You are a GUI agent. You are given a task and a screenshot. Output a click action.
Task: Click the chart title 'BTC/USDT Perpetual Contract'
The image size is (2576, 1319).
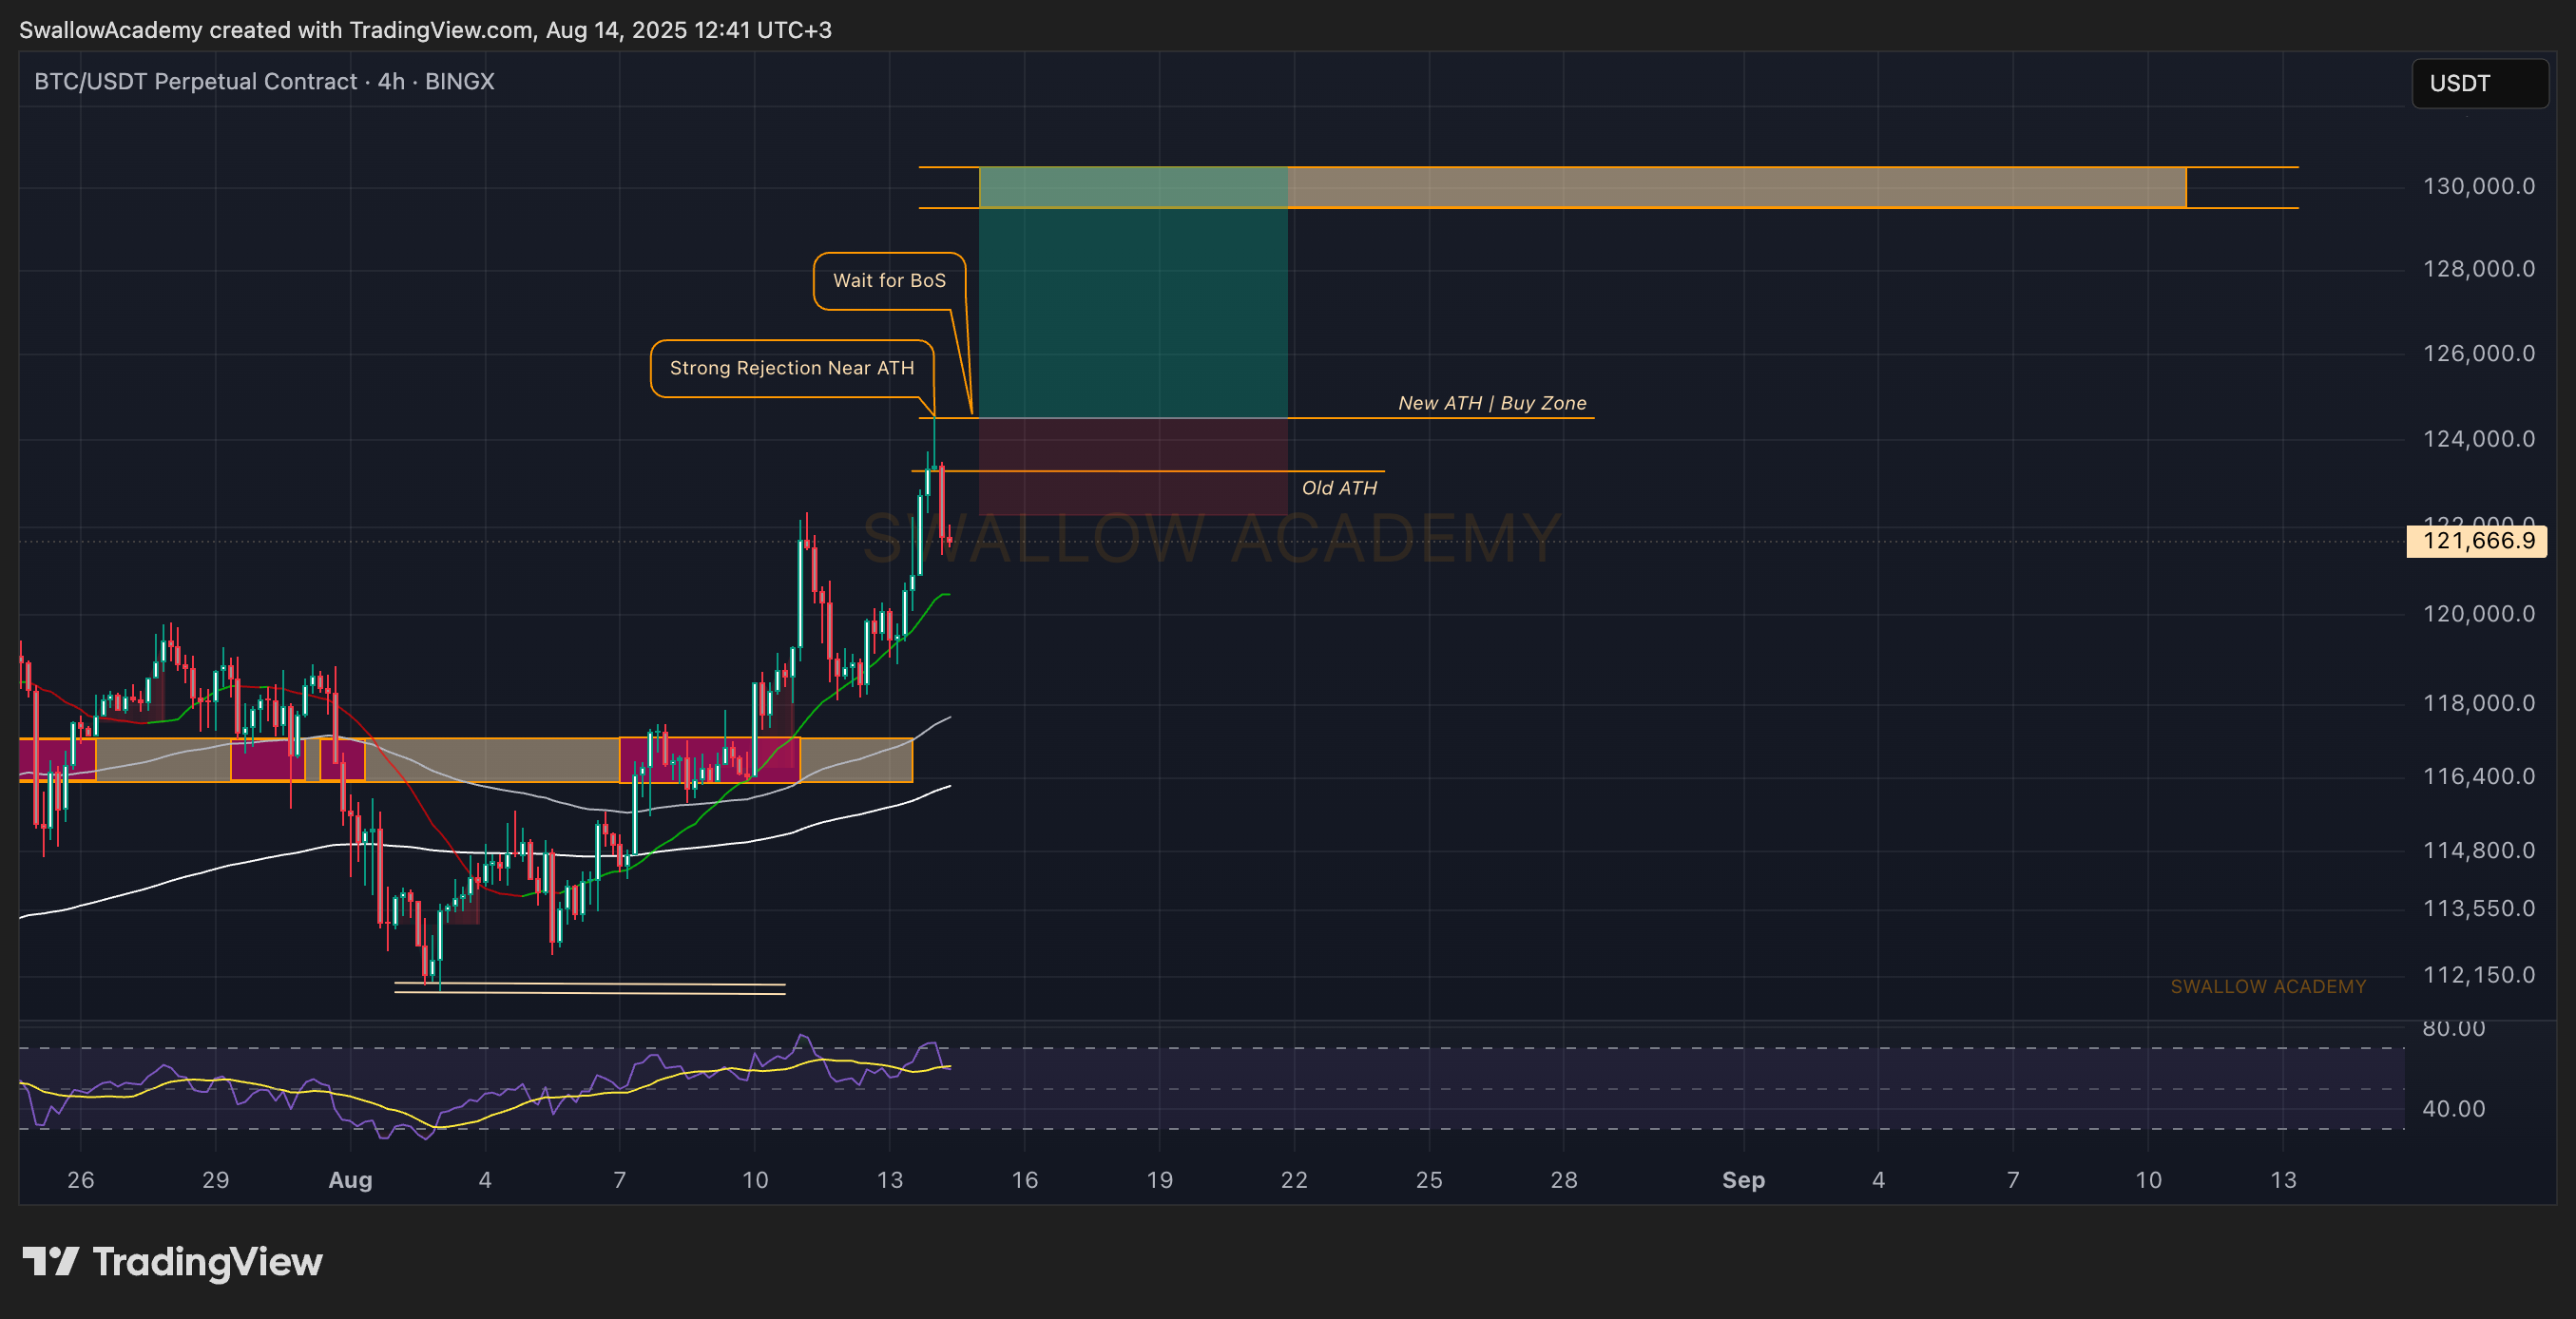pos(195,81)
